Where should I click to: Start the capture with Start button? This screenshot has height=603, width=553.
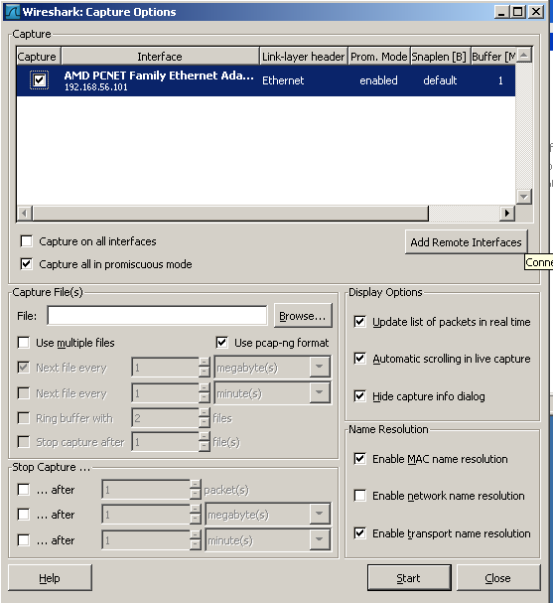(409, 577)
